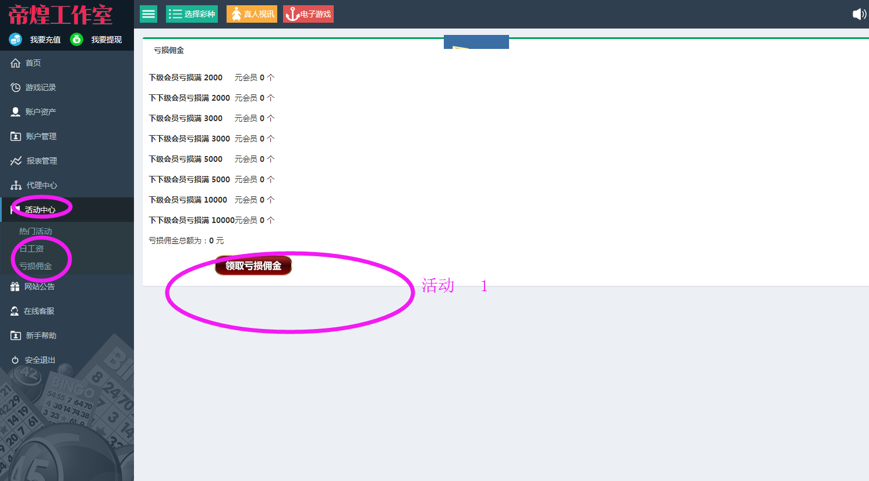This screenshot has height=481, width=869.
Task: Open 在线客服 online customer service
Action: coord(39,311)
